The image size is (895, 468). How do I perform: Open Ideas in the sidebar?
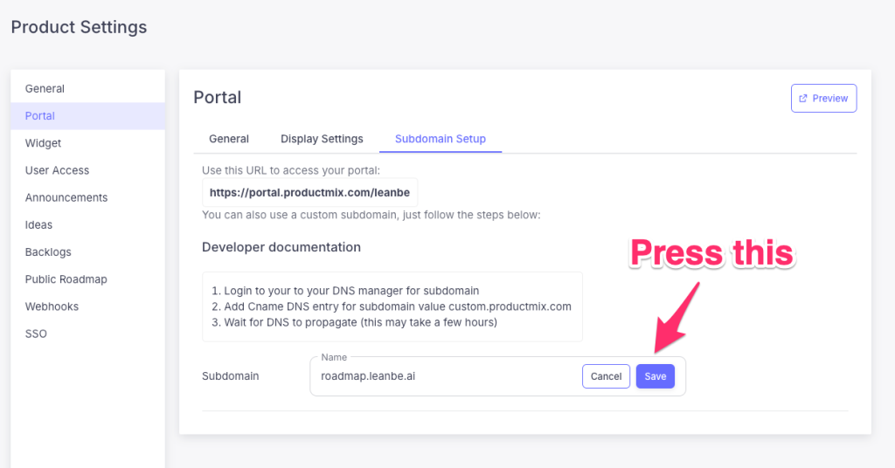click(38, 224)
